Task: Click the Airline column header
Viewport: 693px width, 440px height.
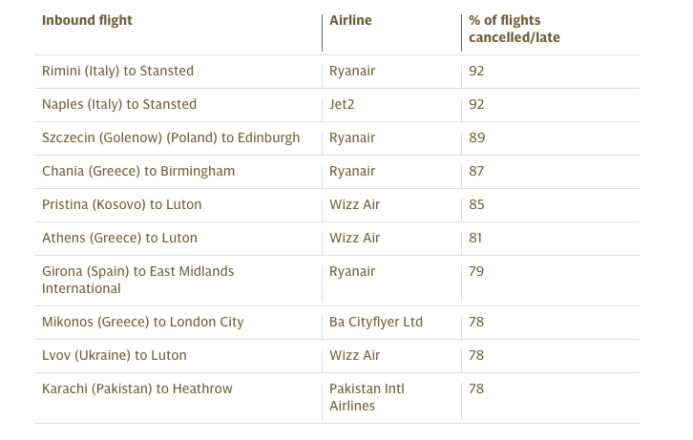Action: (350, 20)
